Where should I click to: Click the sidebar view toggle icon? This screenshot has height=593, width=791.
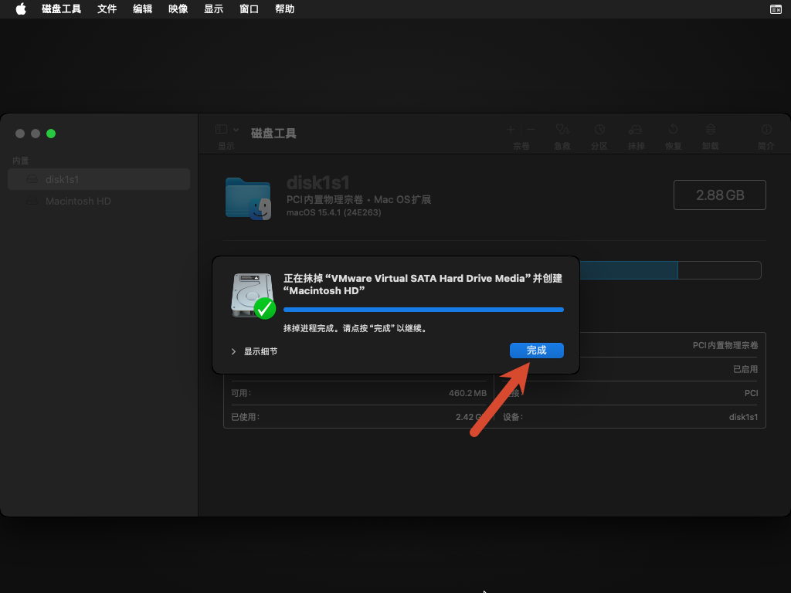click(221, 129)
